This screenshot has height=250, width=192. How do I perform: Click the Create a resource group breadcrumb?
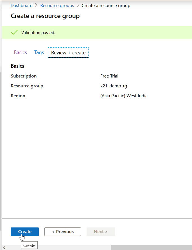106,5
